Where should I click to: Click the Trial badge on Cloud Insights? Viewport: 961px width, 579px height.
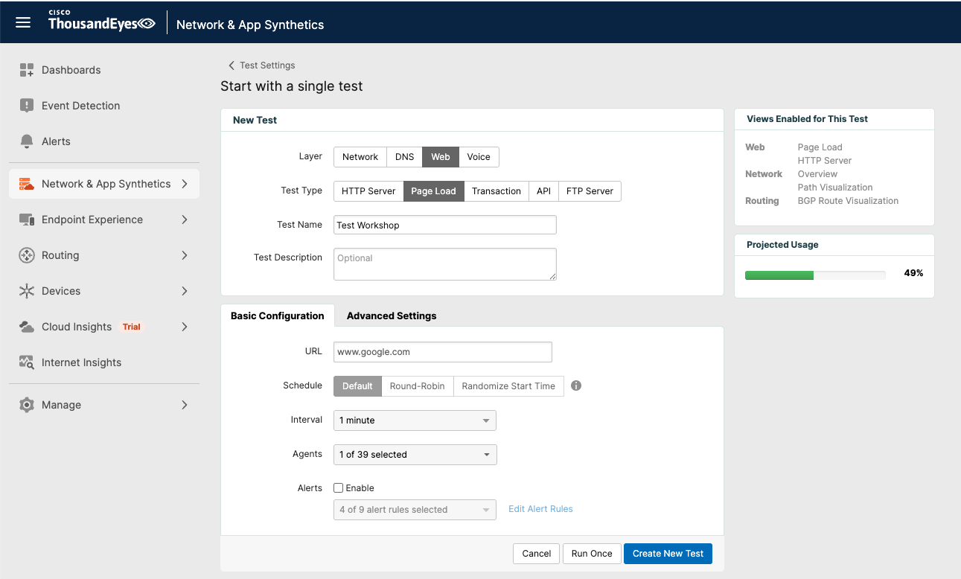(x=132, y=327)
